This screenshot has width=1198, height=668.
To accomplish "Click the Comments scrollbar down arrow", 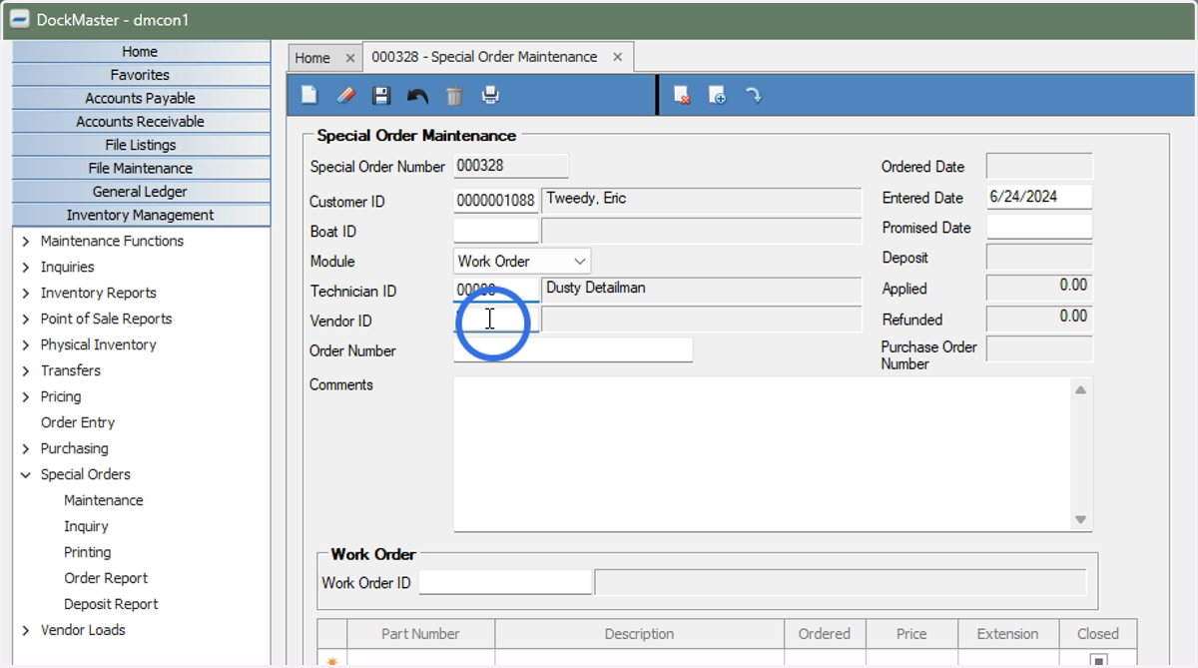I will (1081, 519).
